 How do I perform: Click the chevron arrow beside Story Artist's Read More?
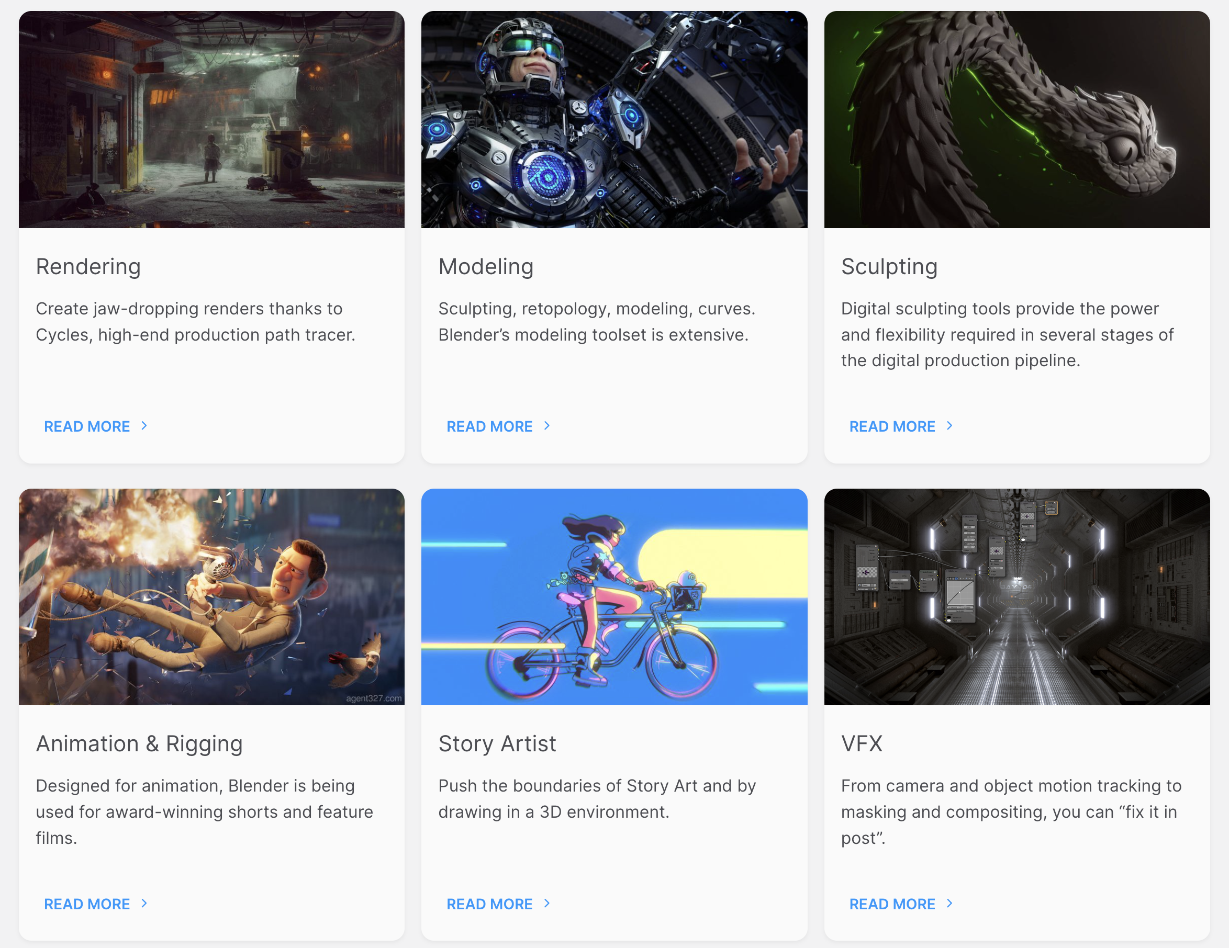click(546, 903)
